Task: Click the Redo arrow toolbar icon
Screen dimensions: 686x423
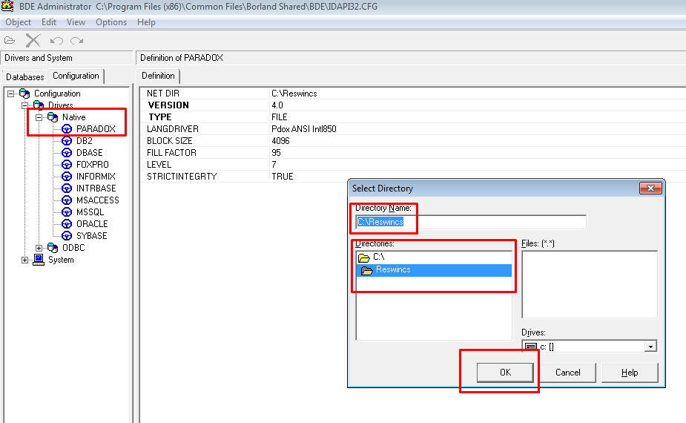Action: pos(77,41)
